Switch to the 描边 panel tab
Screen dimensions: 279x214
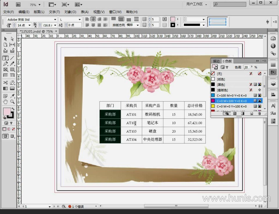click(x=216, y=61)
